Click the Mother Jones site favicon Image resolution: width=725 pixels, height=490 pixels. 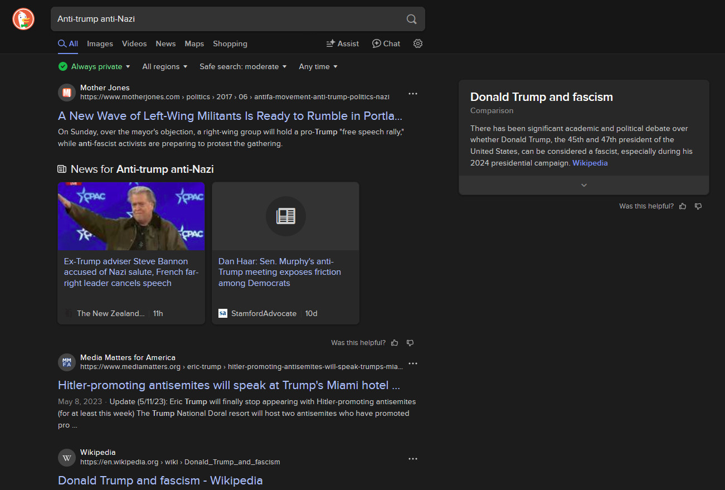click(x=67, y=92)
